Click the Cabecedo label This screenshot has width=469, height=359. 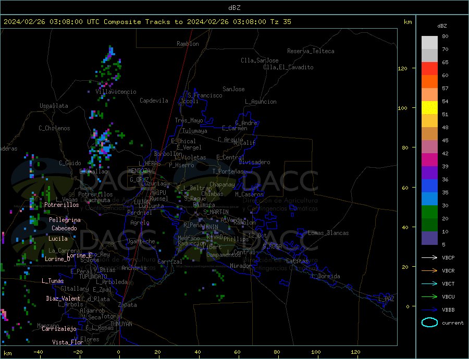coord(64,228)
